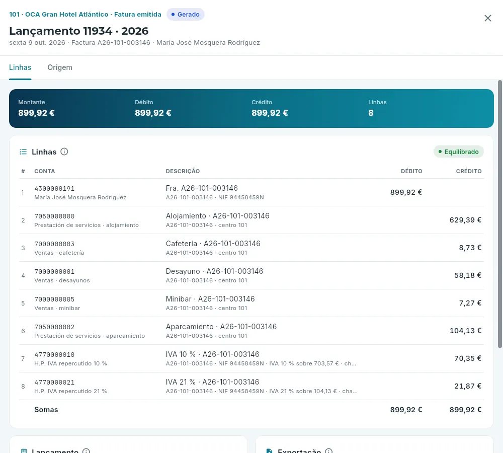Click the Montante value in summary banner
Screen dimensions: 503x453
point(36,113)
